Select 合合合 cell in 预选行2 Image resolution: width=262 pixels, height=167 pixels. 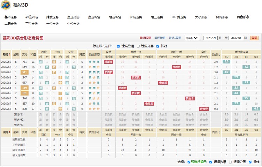point(204,120)
